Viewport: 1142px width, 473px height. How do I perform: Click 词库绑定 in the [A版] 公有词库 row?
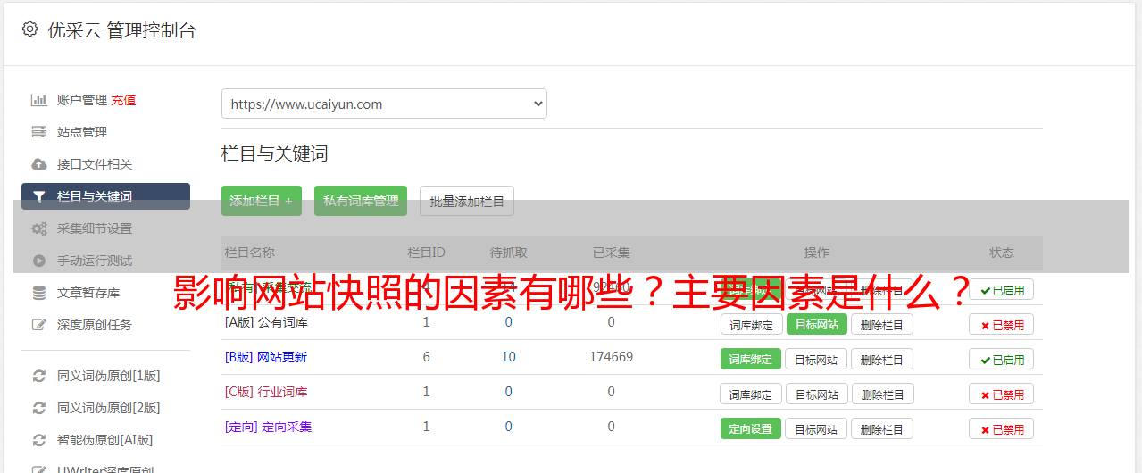(751, 325)
